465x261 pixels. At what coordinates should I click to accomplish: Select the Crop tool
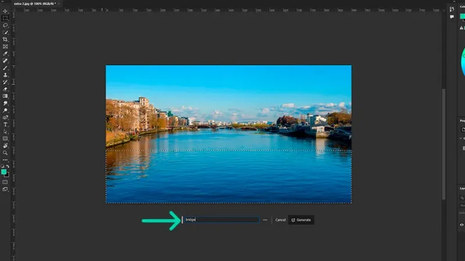(5, 39)
